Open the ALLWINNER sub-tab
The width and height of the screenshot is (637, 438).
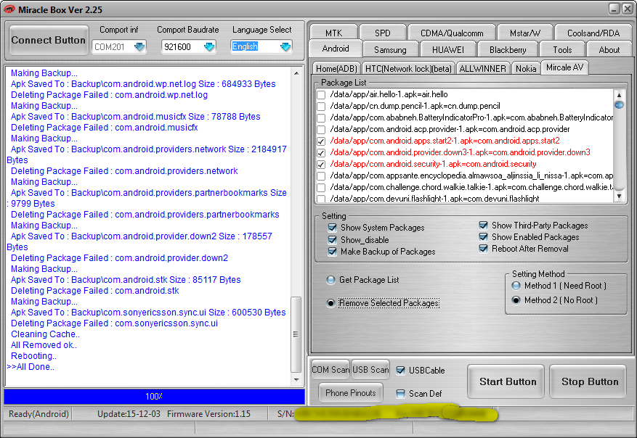click(x=482, y=69)
